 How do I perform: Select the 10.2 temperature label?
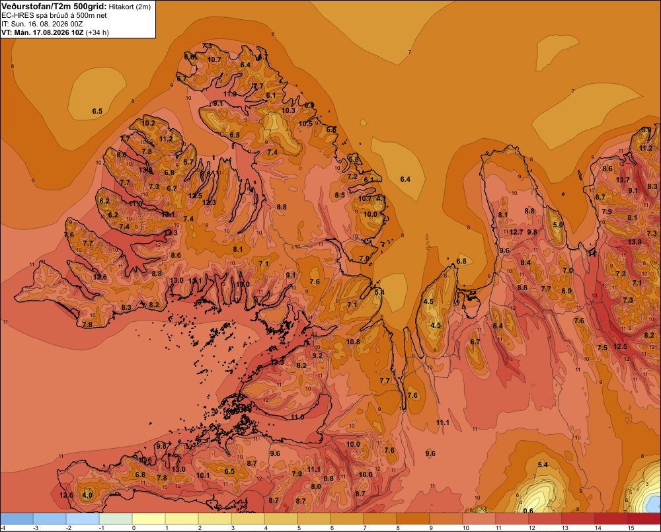coord(148,123)
